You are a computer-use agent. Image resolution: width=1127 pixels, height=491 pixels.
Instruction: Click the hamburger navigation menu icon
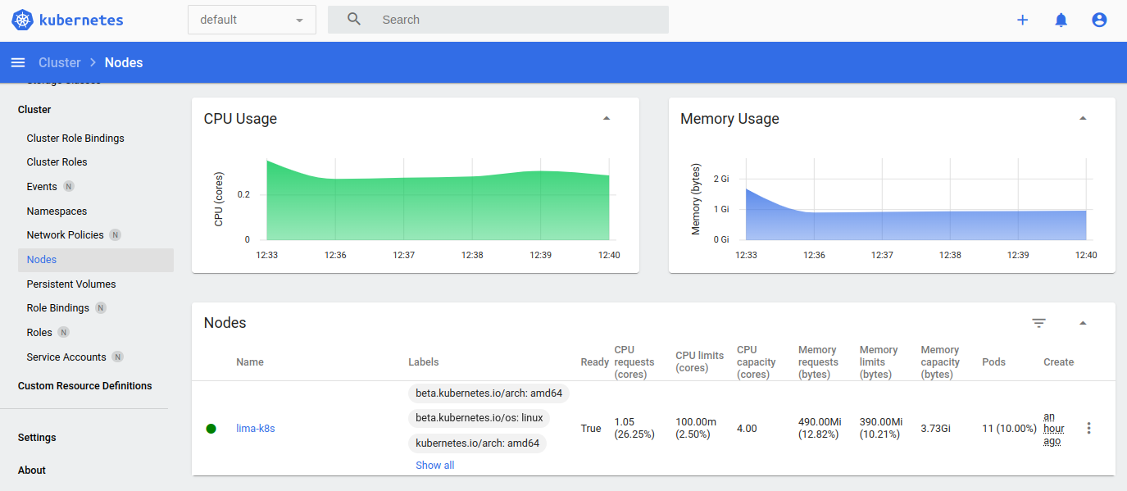(x=17, y=61)
